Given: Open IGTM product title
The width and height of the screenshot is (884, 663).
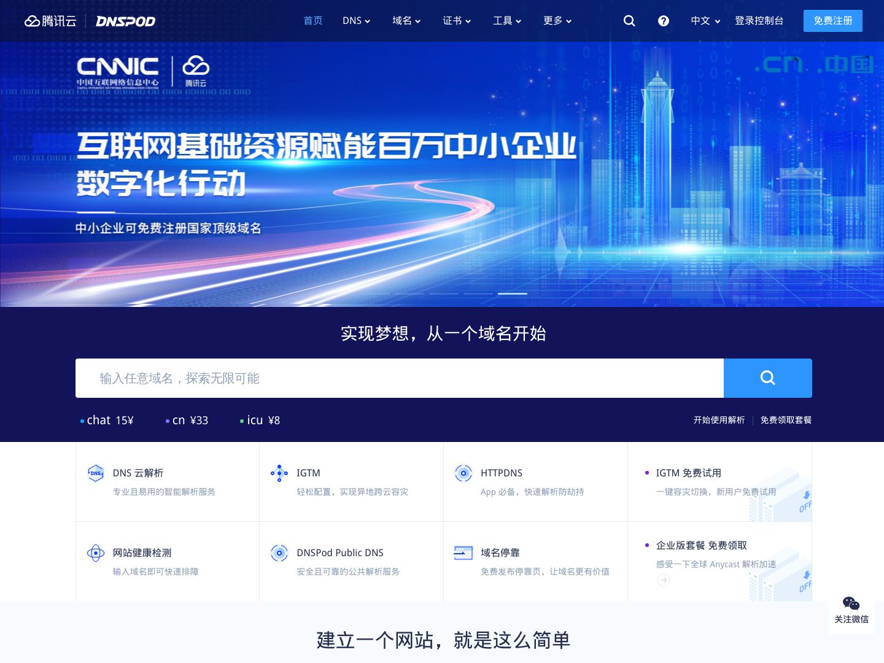Looking at the screenshot, I should click(x=308, y=473).
